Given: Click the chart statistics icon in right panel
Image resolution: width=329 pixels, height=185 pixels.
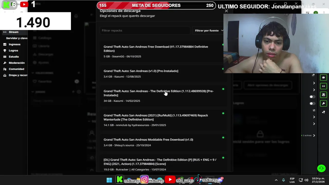Looking at the screenshot, I should (314, 110).
